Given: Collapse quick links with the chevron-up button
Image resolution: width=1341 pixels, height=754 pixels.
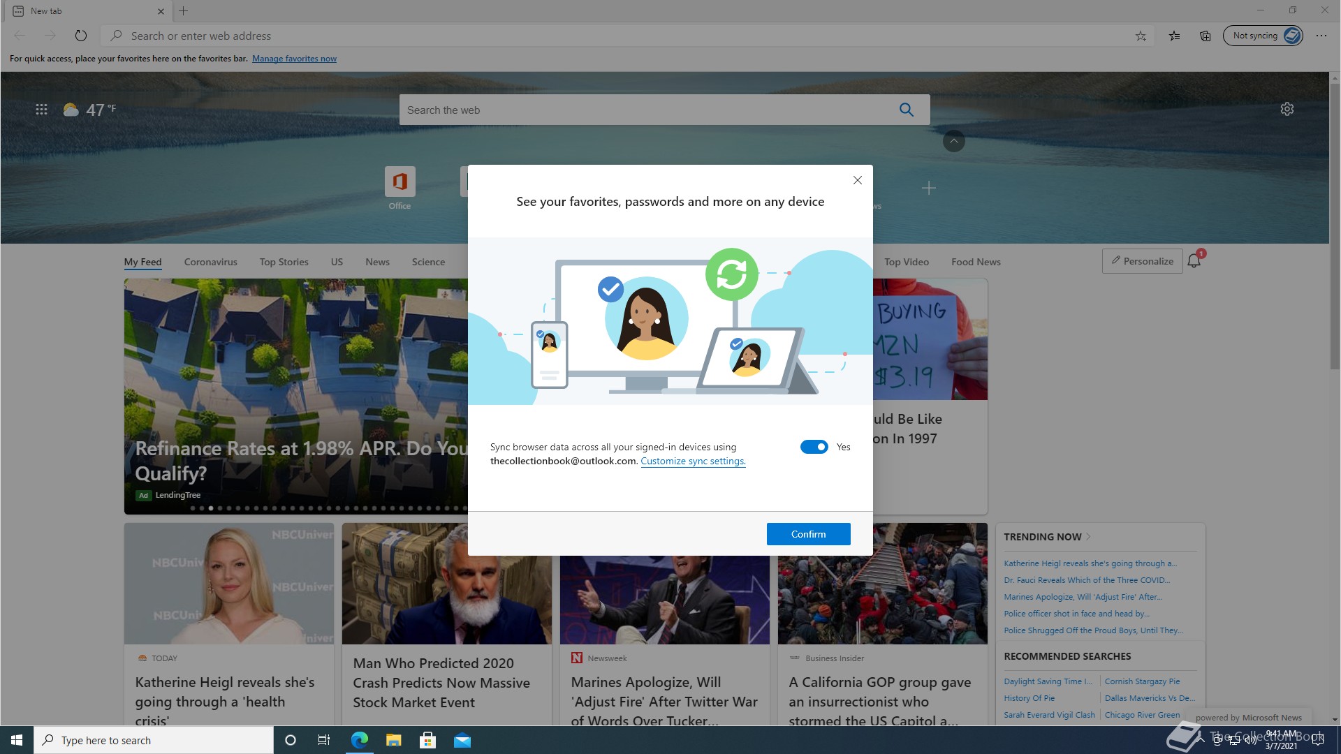Looking at the screenshot, I should (x=953, y=141).
